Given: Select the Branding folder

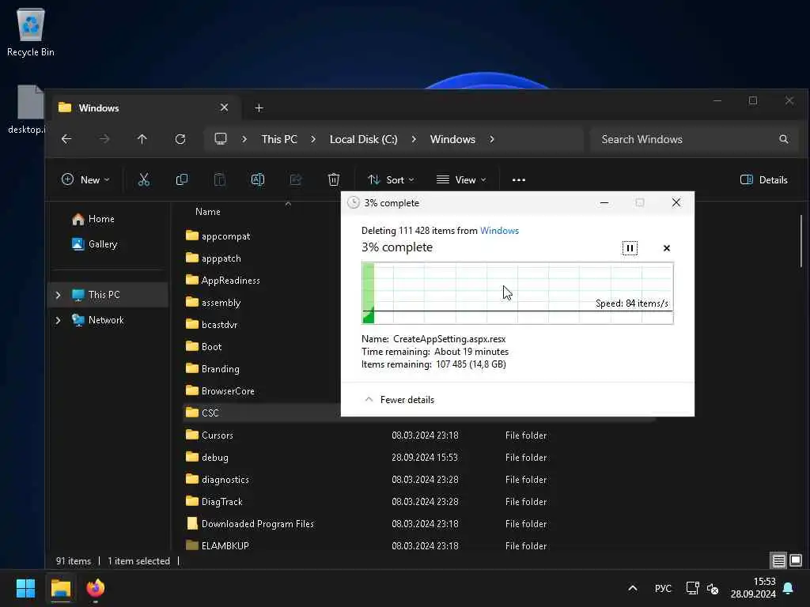Looking at the screenshot, I should tap(213, 369).
